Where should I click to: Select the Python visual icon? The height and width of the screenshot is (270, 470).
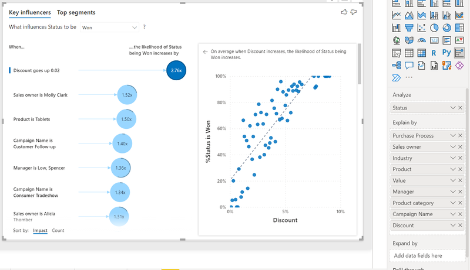pos(446,53)
